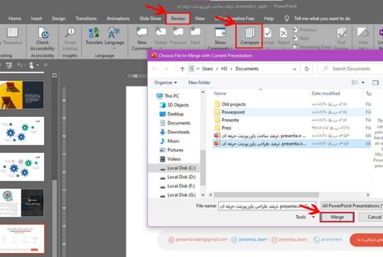This screenshot has width=383, height=257.
Task: Sort by Name column header
Action: (220, 94)
